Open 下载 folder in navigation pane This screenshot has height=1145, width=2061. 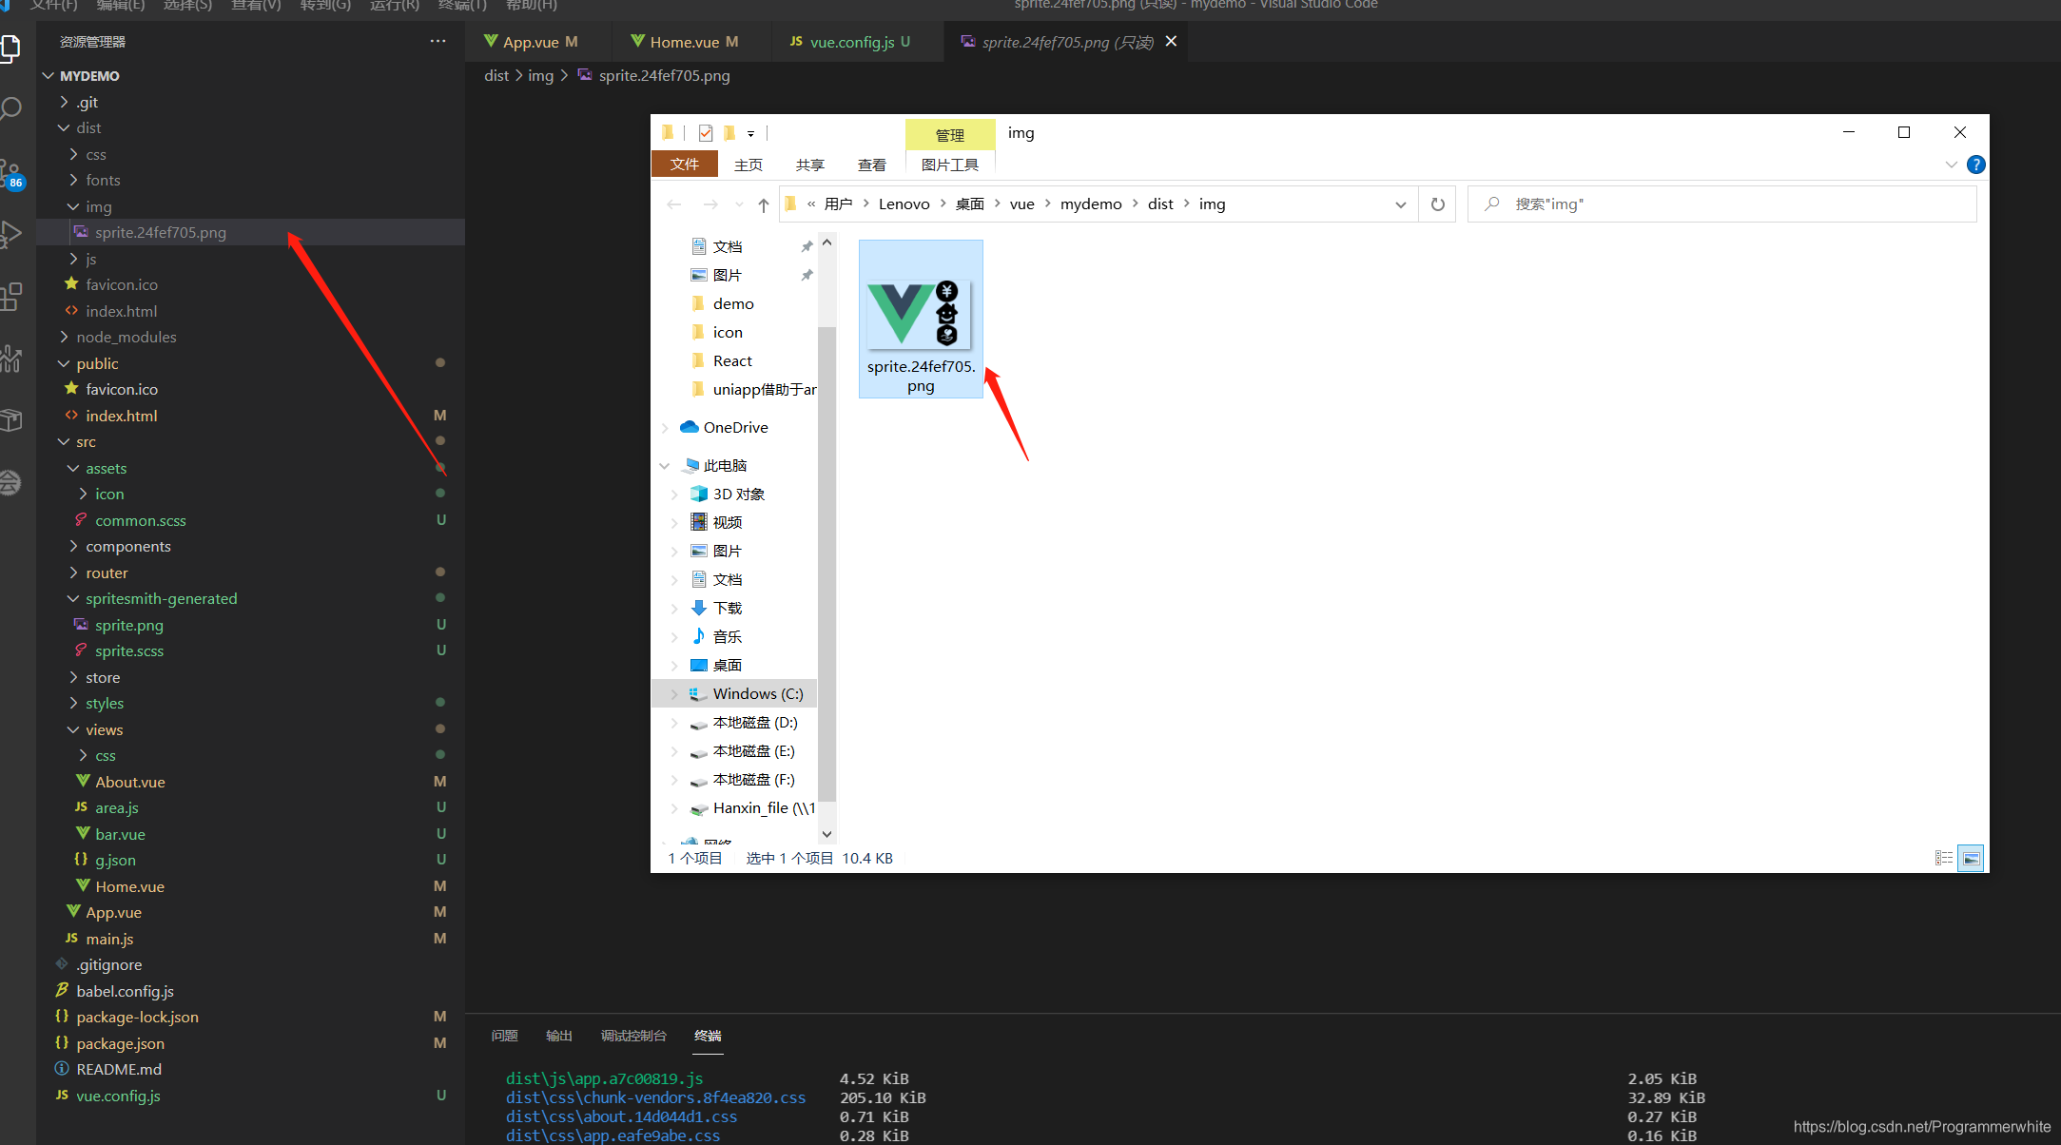728,609
